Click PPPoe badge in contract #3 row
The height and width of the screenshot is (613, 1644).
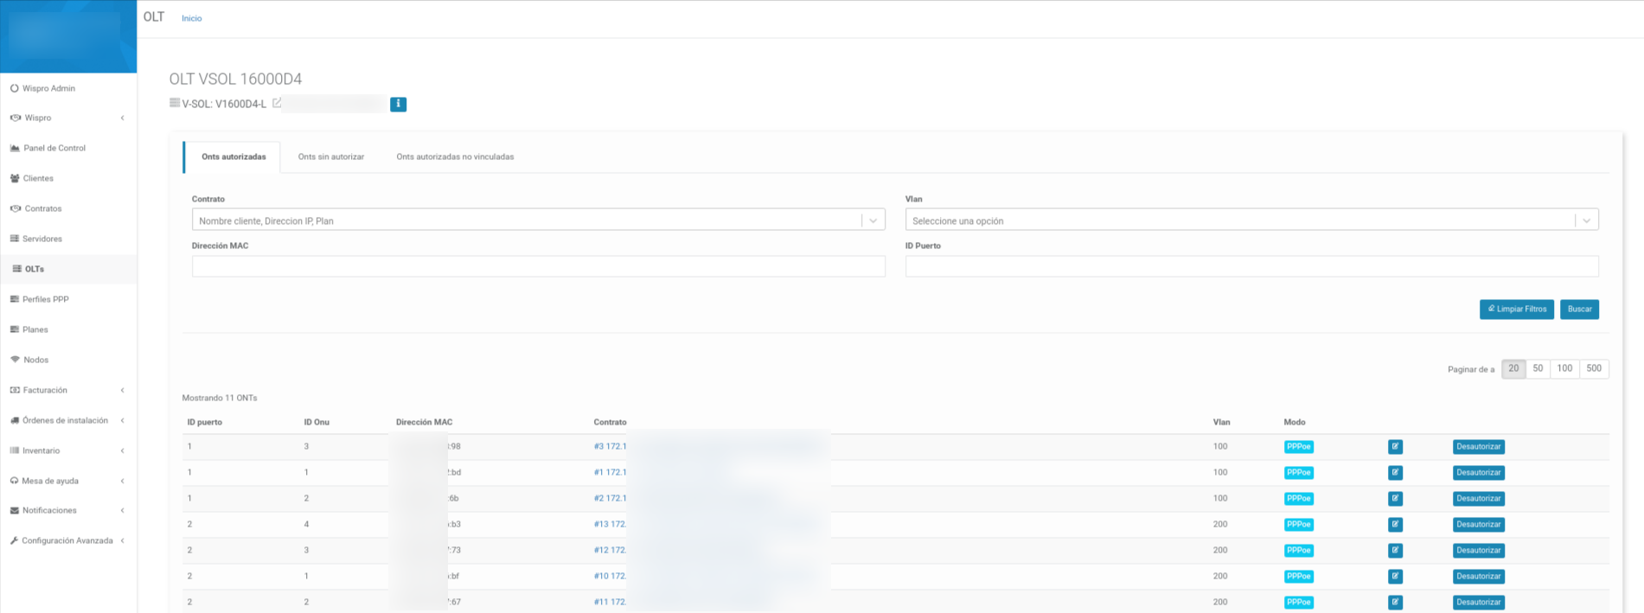1298,447
